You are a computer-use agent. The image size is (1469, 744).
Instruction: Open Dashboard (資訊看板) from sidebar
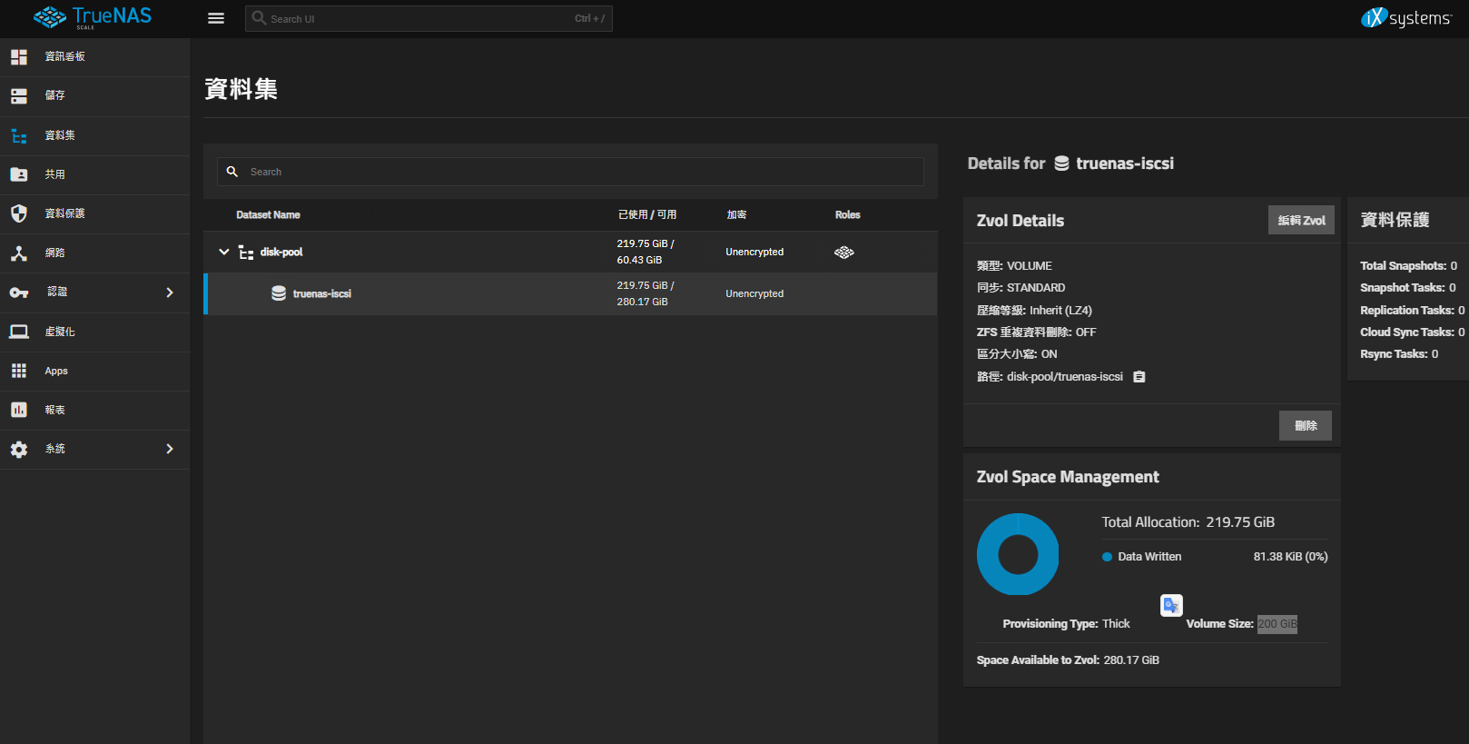coord(65,56)
